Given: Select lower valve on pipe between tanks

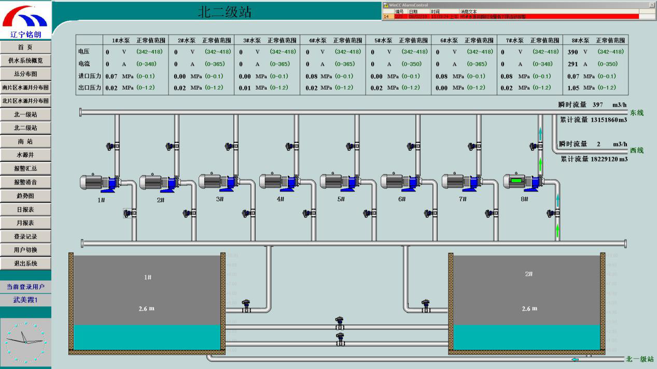Looking at the screenshot, I should (x=340, y=340).
